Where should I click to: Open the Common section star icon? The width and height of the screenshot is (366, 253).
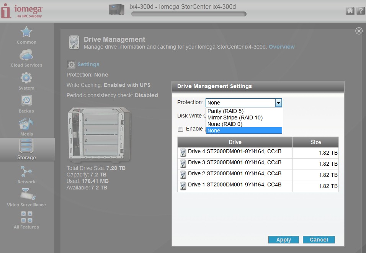pos(26,32)
